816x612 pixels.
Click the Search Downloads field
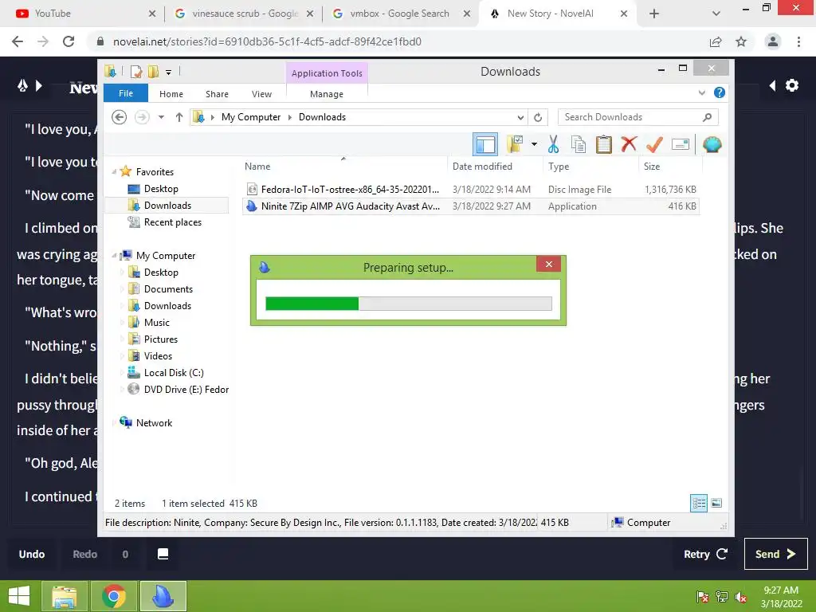[637, 117]
